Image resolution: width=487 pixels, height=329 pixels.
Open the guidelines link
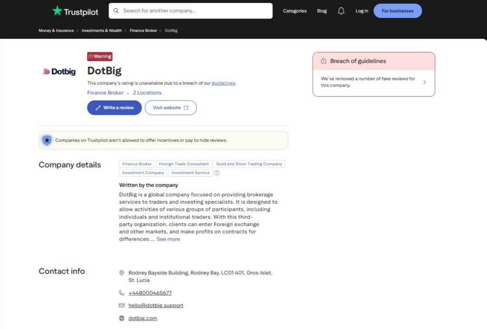tap(224, 83)
